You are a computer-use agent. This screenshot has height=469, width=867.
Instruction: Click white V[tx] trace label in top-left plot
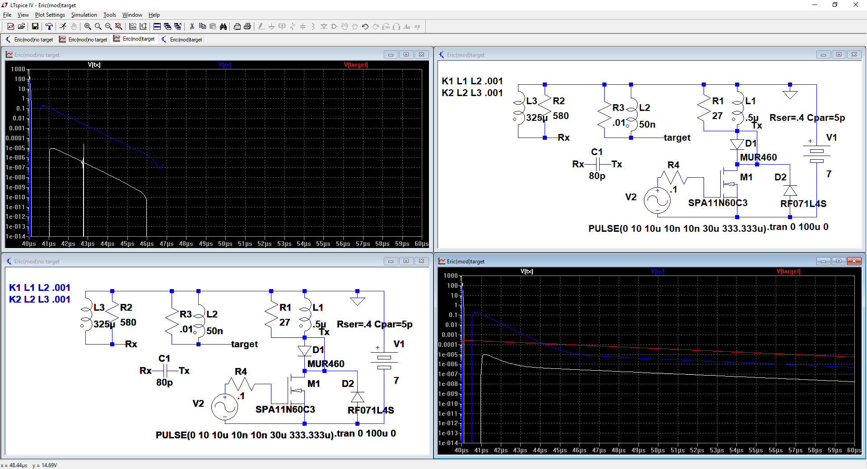click(x=94, y=65)
